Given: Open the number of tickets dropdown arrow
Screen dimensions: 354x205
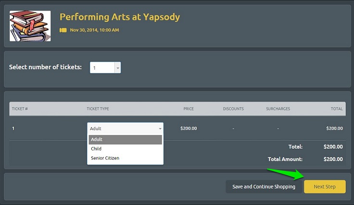Looking at the screenshot, I should click(118, 68).
